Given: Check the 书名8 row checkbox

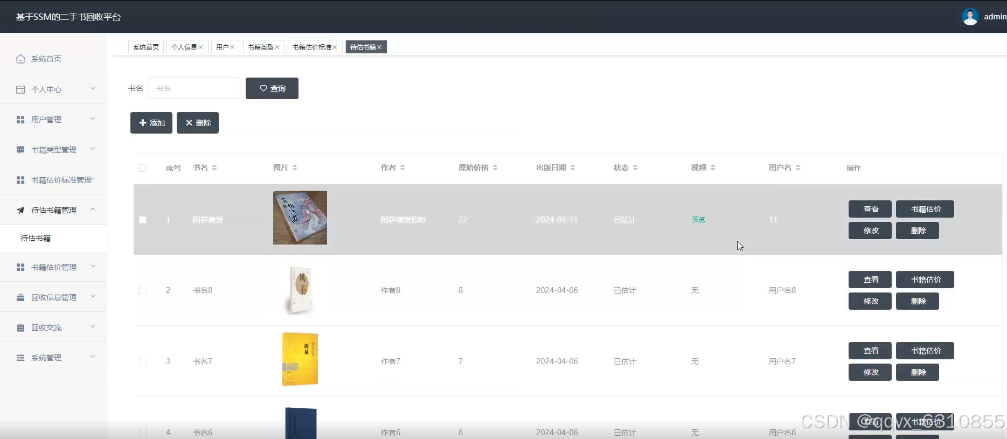Looking at the screenshot, I should 143,290.
